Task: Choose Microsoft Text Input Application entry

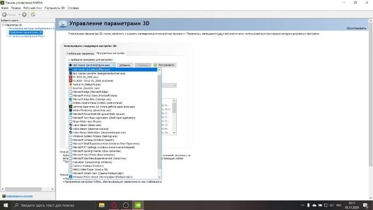Action: [113, 118]
